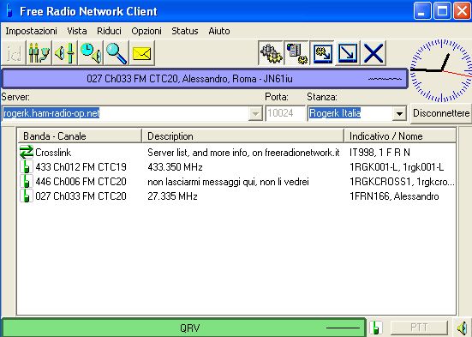Viewport: 472px width, 337px height.
Task: Select the Crosslink row label
Action: click(x=53, y=153)
